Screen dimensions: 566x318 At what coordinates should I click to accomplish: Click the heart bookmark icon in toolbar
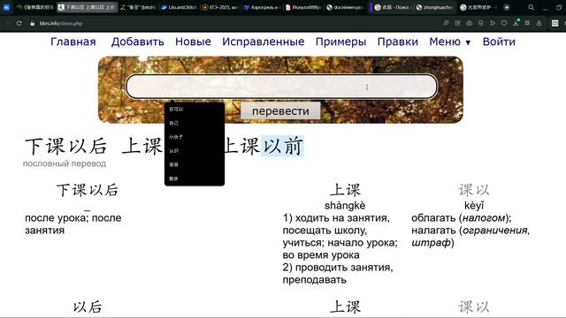504,23
